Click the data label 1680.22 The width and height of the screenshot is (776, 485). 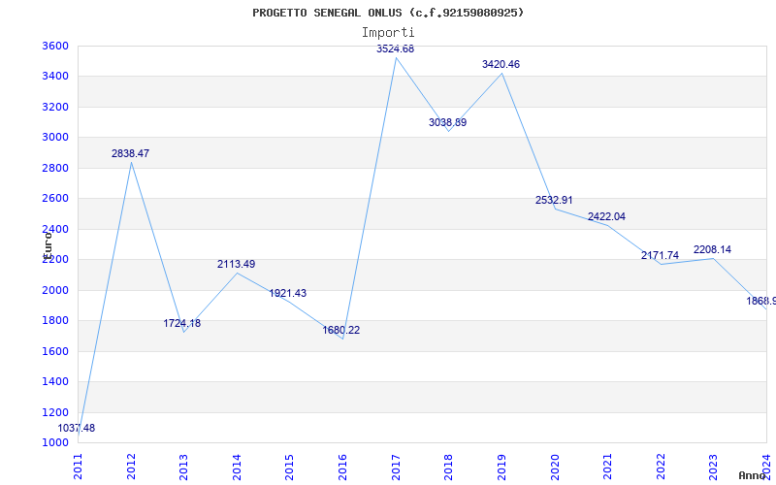(x=341, y=330)
